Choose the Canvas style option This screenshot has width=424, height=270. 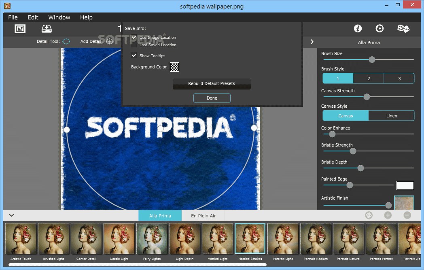(346, 116)
